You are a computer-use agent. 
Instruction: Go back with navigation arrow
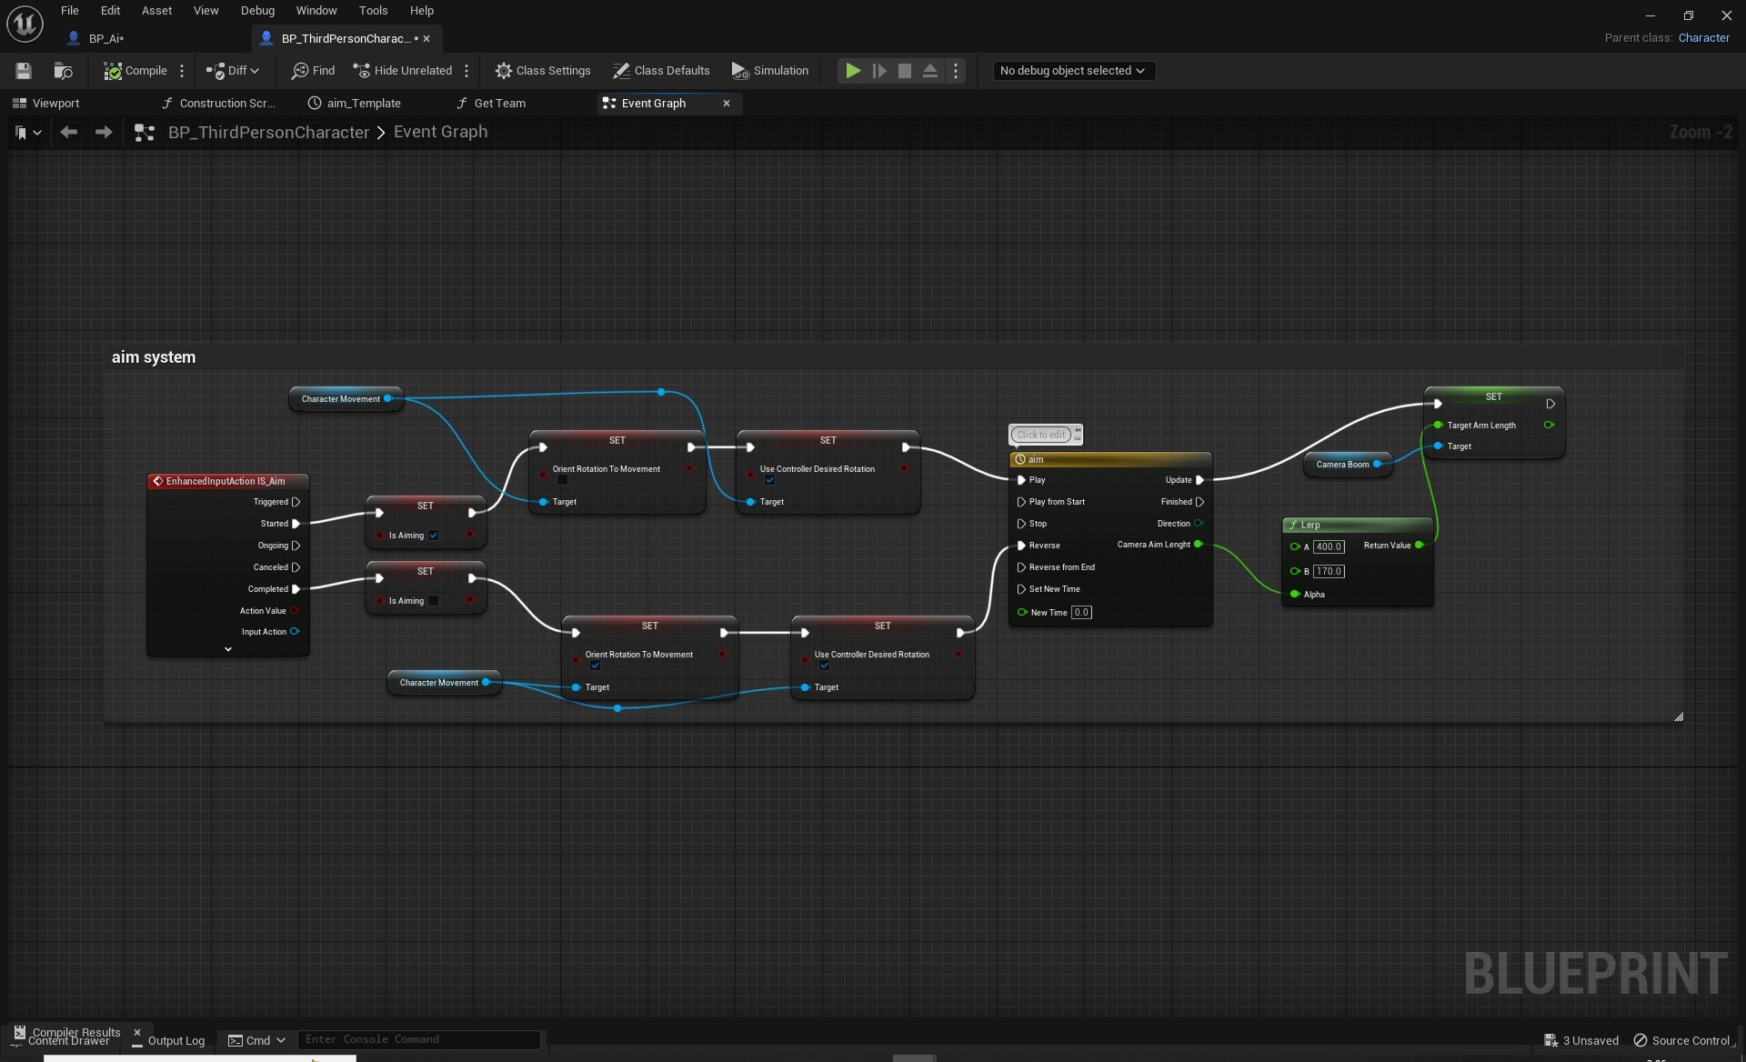pos(68,133)
